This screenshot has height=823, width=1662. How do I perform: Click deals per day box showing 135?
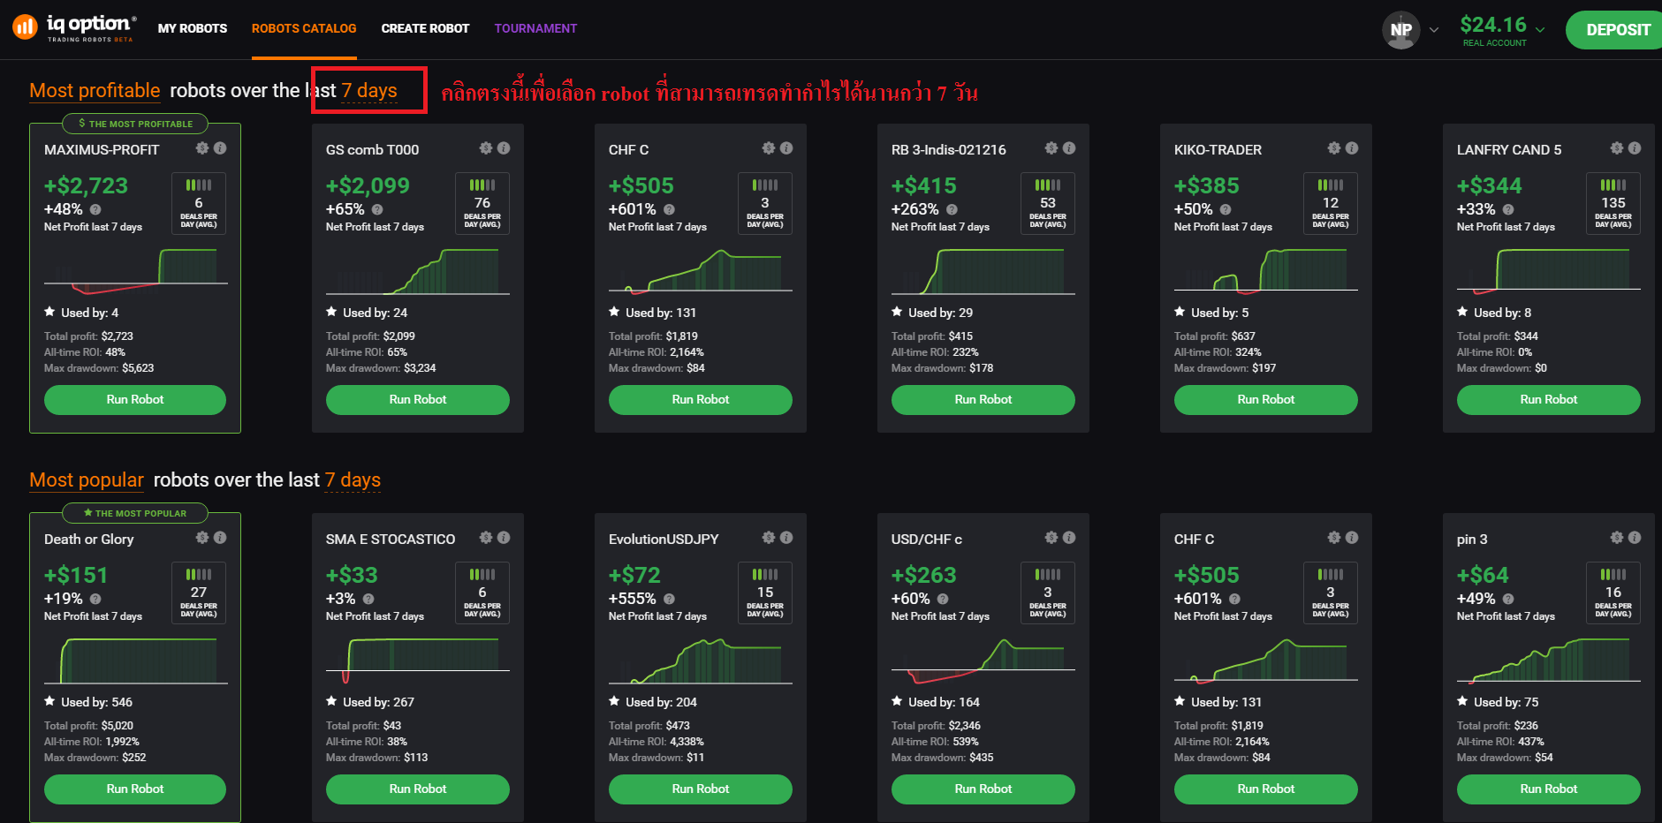(x=1613, y=203)
